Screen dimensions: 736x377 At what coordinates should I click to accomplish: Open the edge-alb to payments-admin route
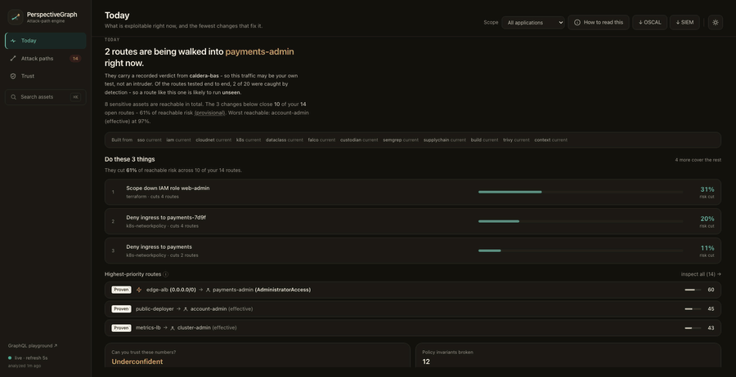(413, 290)
